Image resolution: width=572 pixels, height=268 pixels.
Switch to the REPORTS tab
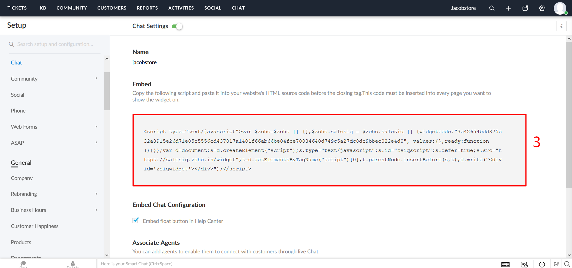click(x=147, y=8)
